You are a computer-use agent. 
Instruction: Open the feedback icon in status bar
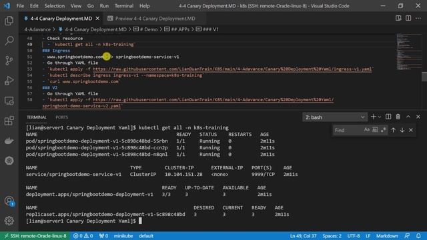pyautogui.click(x=407, y=235)
